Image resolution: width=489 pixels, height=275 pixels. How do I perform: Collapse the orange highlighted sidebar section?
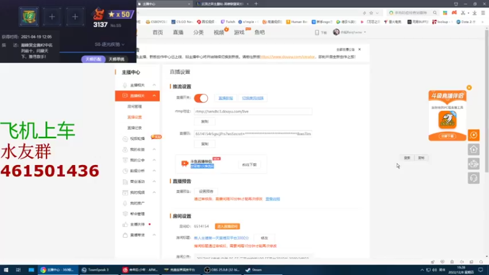(154, 96)
